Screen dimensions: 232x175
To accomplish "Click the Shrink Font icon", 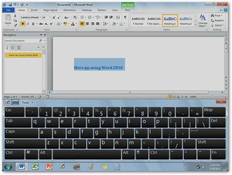I will click(59, 17).
